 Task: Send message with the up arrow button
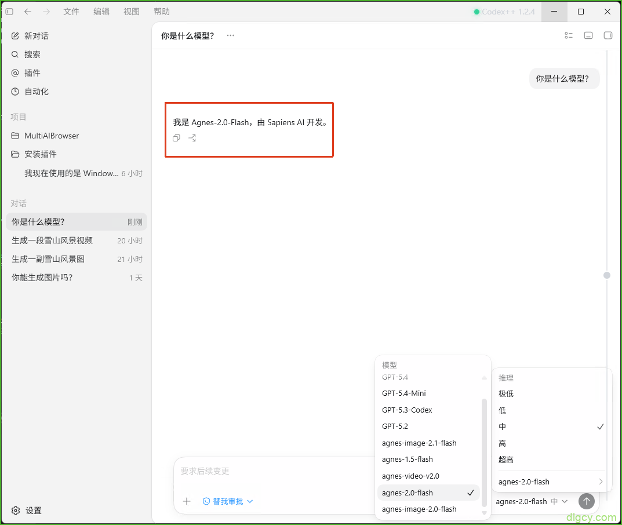coord(586,501)
